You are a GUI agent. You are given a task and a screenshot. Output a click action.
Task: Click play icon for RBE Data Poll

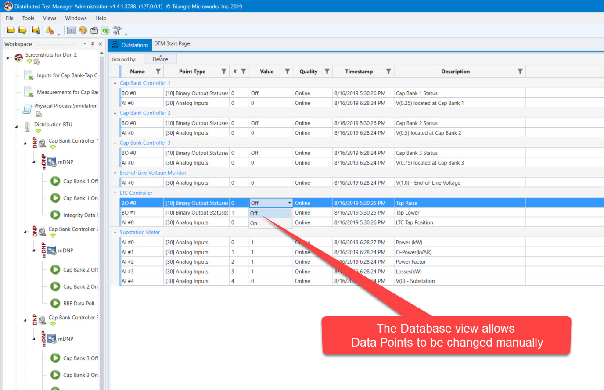(x=55, y=303)
